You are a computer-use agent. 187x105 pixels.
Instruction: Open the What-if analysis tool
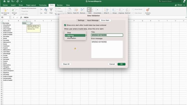106,11
